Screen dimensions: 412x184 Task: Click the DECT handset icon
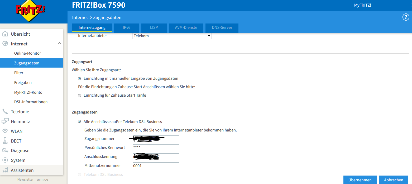5,141
